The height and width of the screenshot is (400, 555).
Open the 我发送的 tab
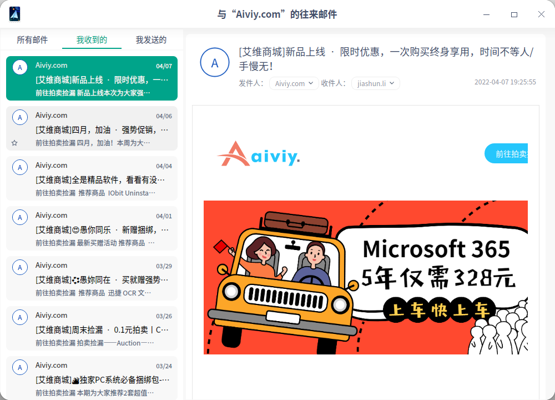[x=151, y=39]
